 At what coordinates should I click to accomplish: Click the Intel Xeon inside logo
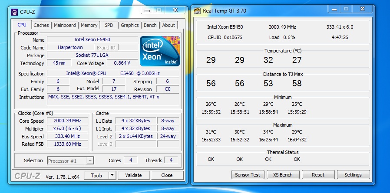pyautogui.click(x=160, y=51)
